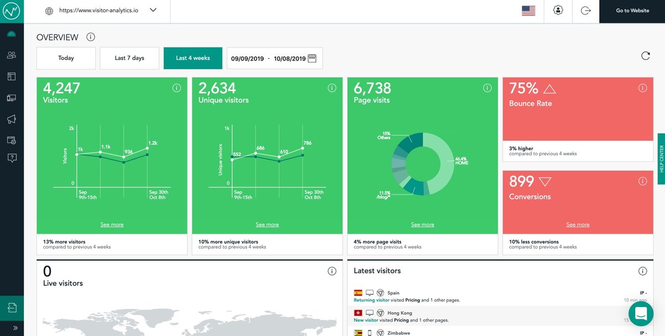Select the megaphone campaigns icon in sidebar
Screen dimensions: 665x336
tap(11, 119)
